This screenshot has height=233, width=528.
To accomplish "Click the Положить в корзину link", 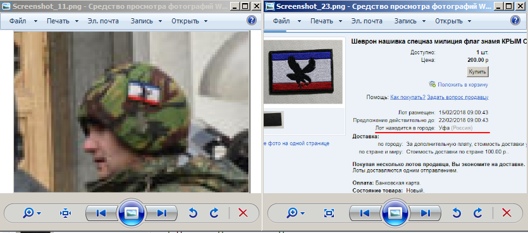I will tap(463, 85).
